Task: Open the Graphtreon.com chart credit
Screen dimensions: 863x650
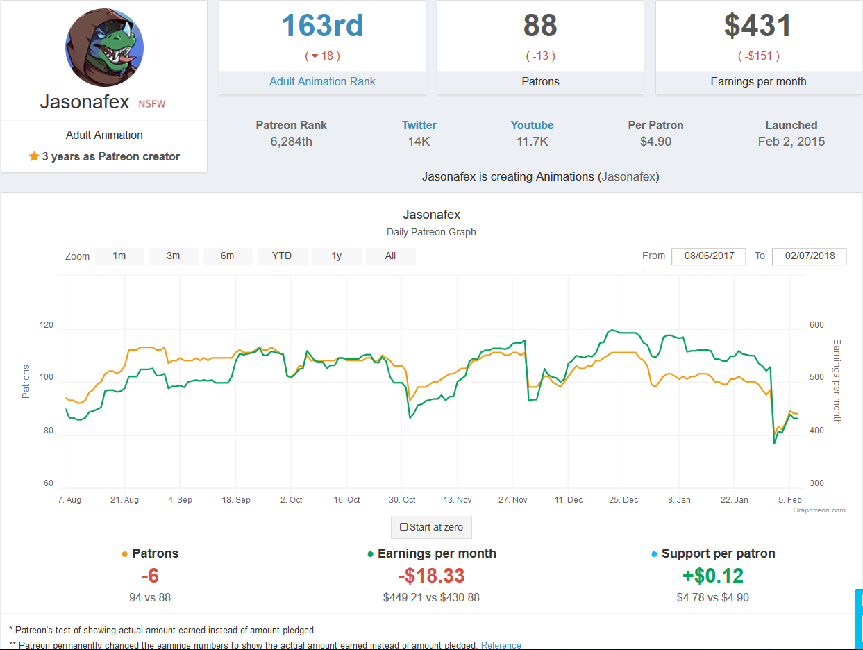Action: pos(819,510)
